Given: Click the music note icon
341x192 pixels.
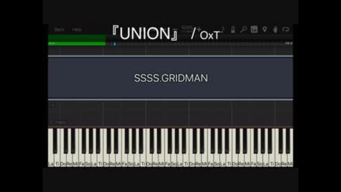Looking at the screenshot, I should coord(223,29).
